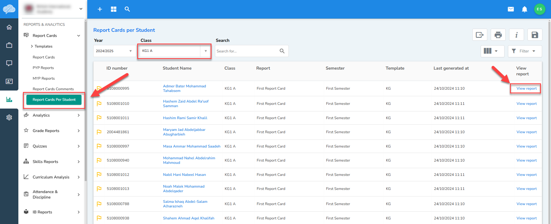Expand the Analytics section
Viewport: 551px width, 224px height.
point(79,115)
